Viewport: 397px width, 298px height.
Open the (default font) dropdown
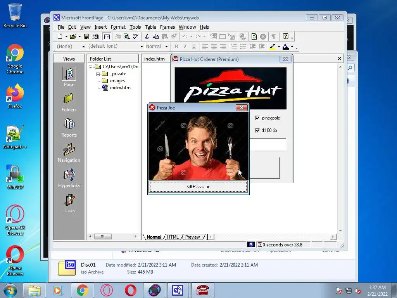pos(142,47)
